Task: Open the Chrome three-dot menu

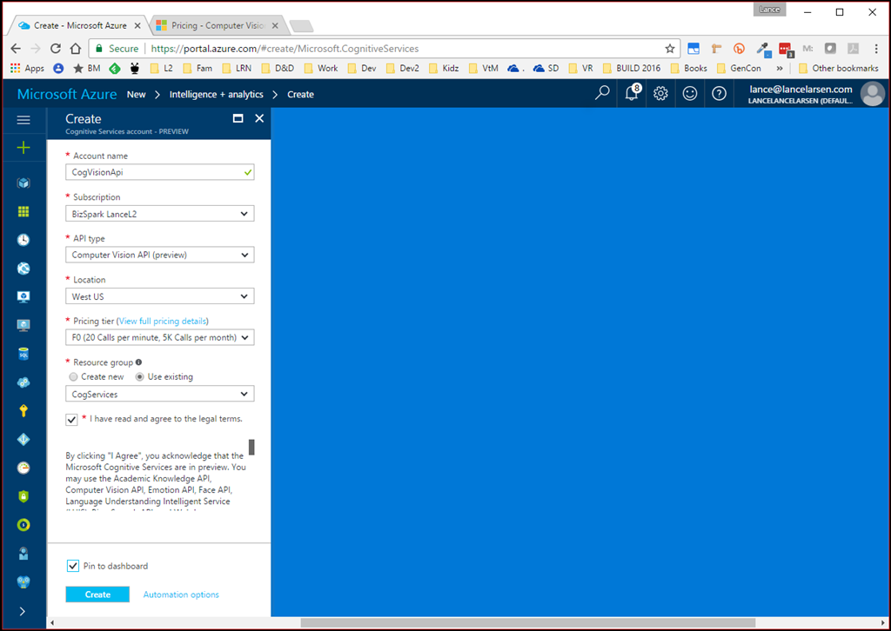Action: click(x=875, y=49)
